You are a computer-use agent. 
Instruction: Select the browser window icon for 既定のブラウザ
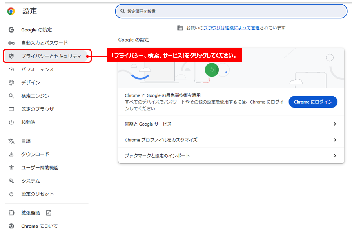(9, 109)
